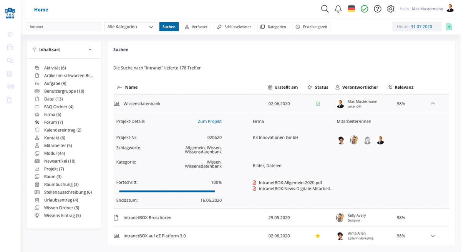The width and height of the screenshot is (461, 252).
Task: Click the Heute 31.07.2020 date field
Action: click(417, 27)
